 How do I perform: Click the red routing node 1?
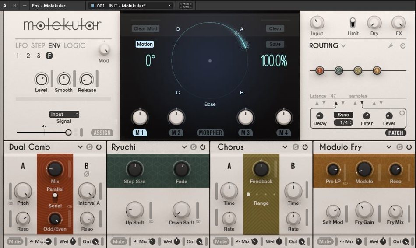(x=319, y=70)
